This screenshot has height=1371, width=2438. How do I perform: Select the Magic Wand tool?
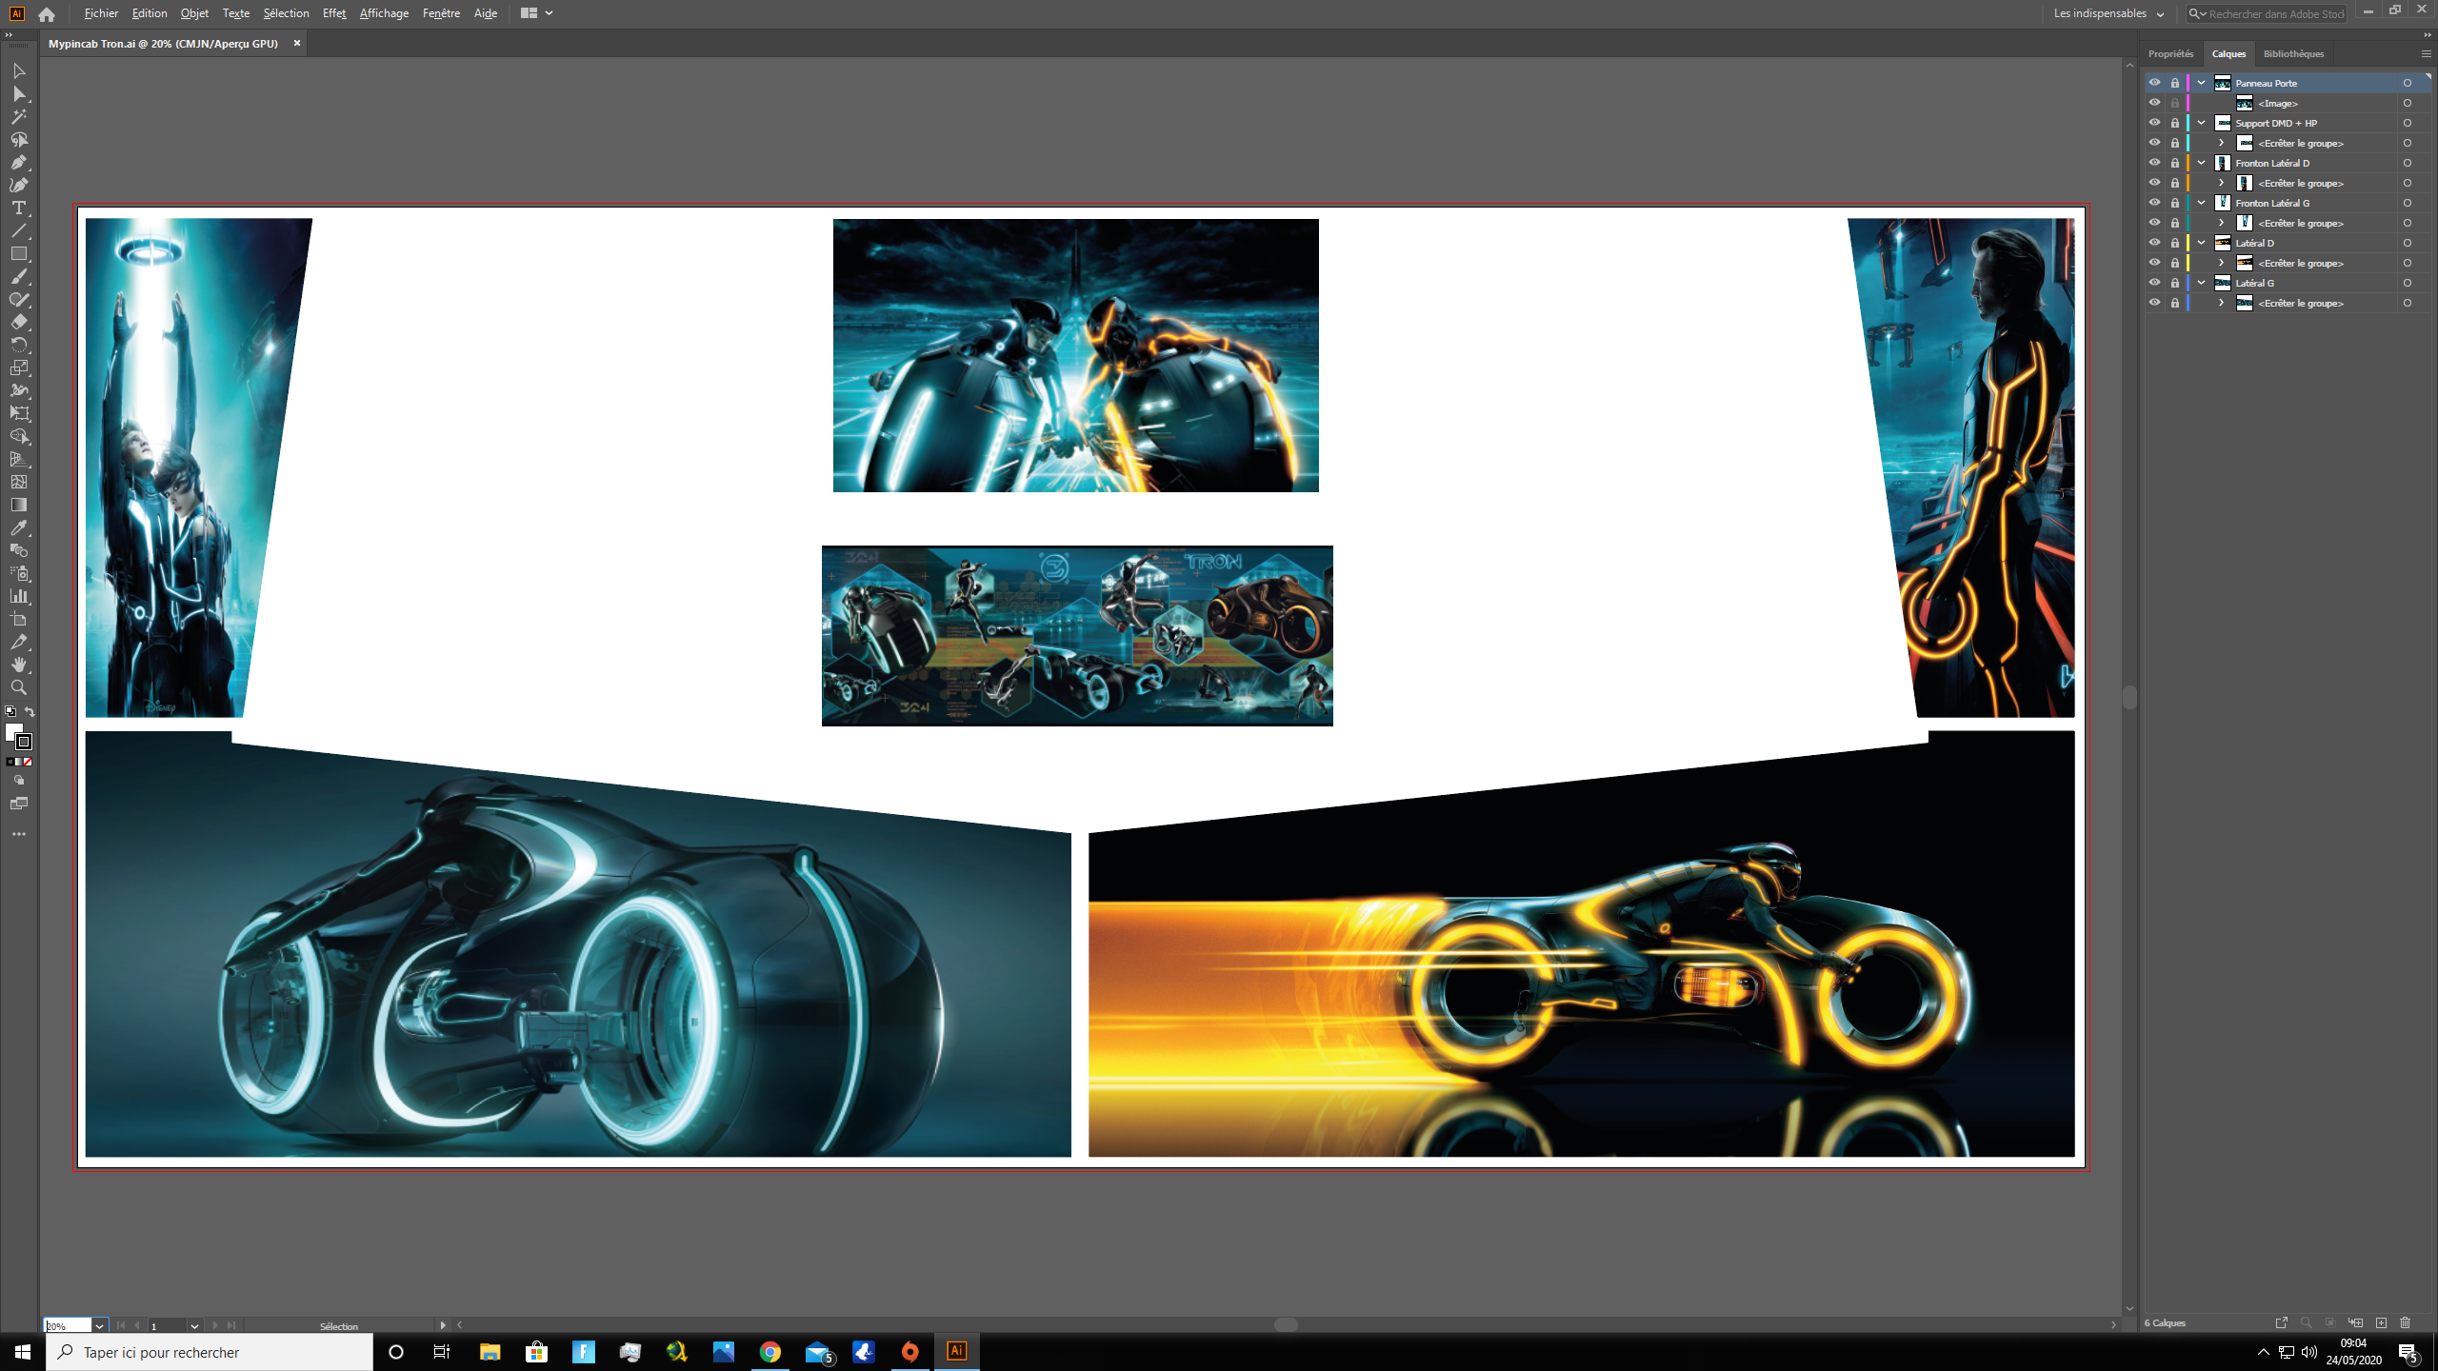click(x=18, y=117)
